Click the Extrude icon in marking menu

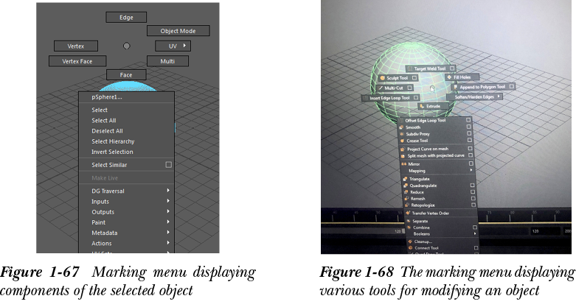coord(422,106)
